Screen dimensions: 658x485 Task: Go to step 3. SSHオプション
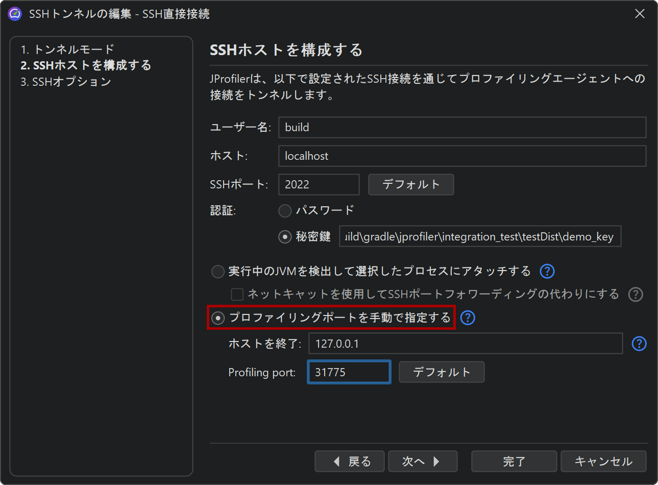point(66,82)
